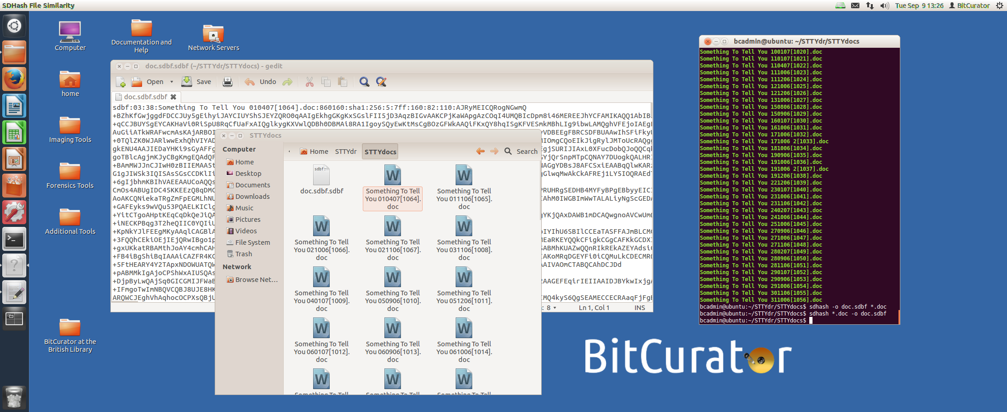Close the doc.sdbf.sdbf tab in gedit
This screenshot has height=412, width=1007.
pyautogui.click(x=173, y=97)
